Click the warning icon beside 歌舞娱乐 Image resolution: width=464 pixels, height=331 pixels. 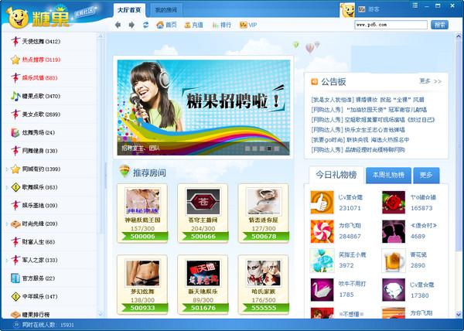pyautogui.click(x=15, y=187)
